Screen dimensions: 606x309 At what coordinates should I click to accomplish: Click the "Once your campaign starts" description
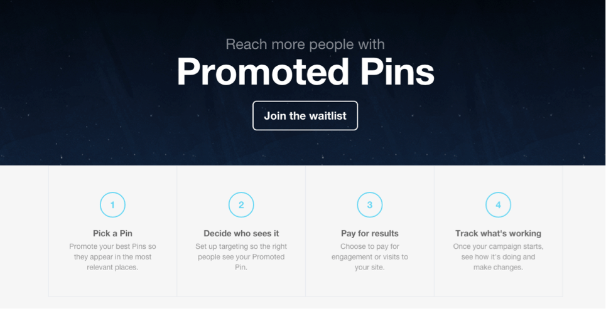pos(498,257)
